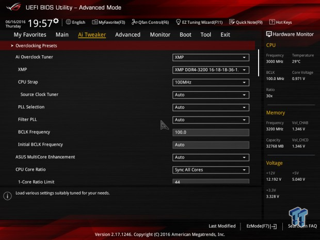Select the Ai Overclock Tuner label
The height and width of the screenshot is (240, 320).
pyautogui.click(x=34, y=57)
